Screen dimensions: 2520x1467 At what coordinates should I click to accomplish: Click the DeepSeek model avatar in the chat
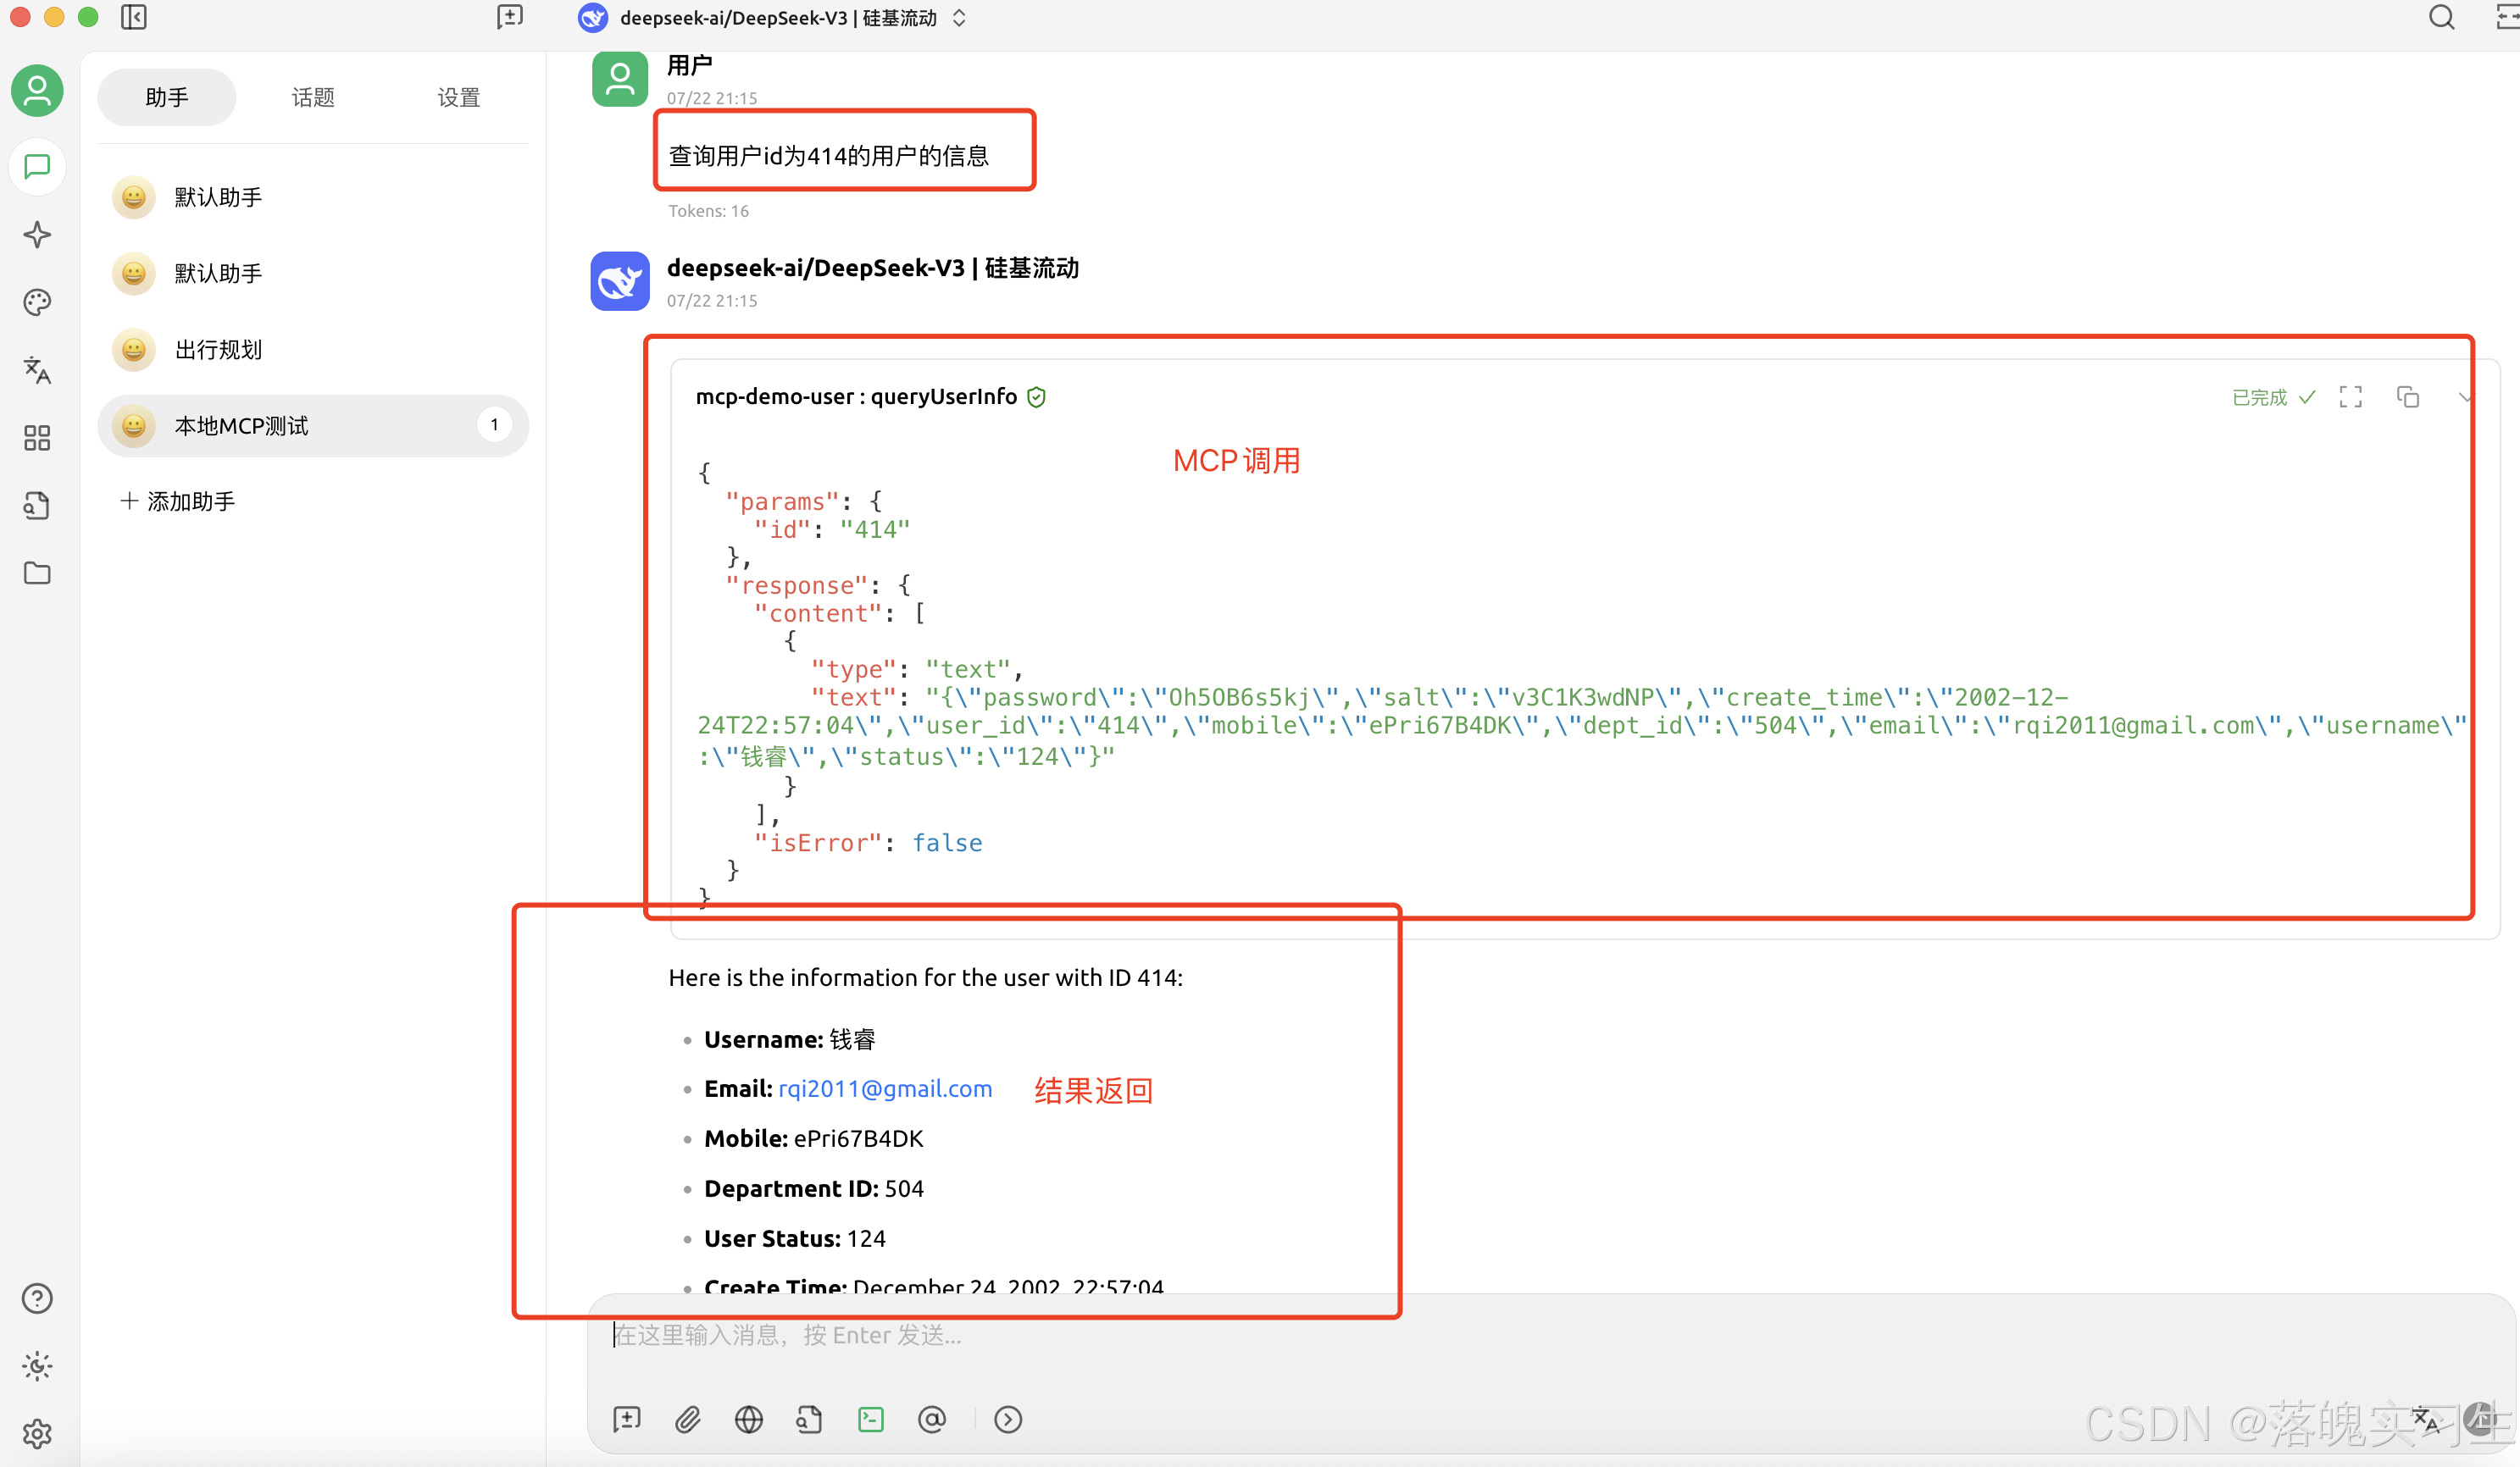tap(620, 281)
